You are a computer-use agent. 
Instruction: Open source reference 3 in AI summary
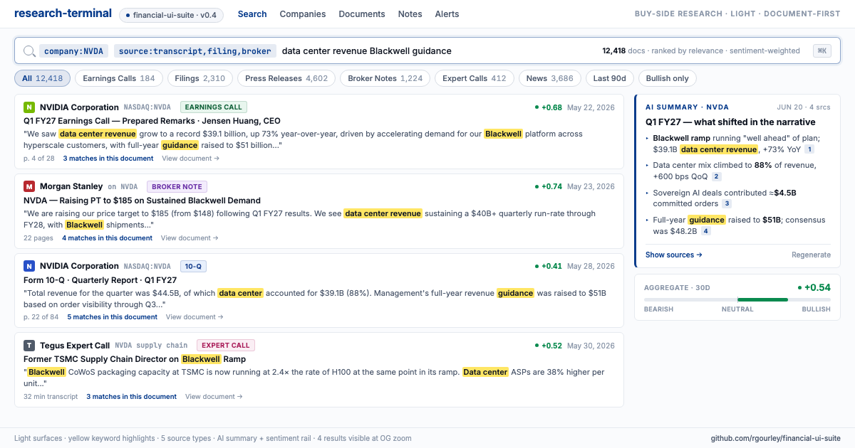(727, 203)
